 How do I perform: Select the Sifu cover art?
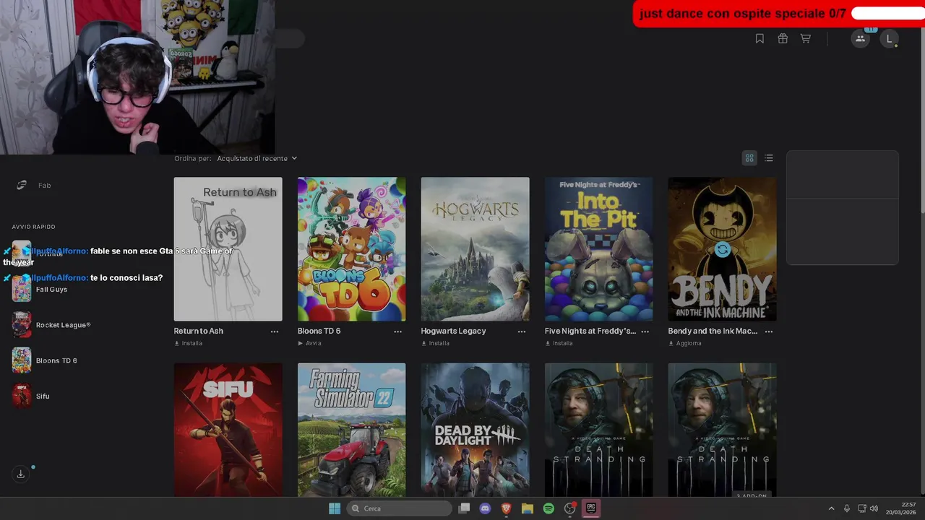tap(228, 430)
